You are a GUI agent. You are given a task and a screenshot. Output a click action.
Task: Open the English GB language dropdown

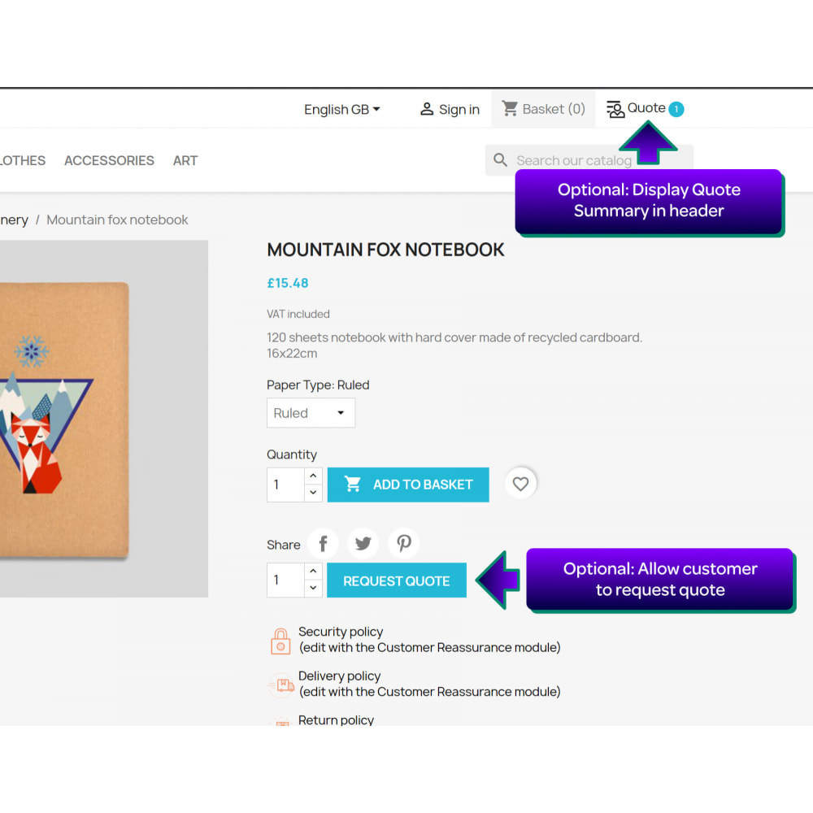click(x=341, y=110)
